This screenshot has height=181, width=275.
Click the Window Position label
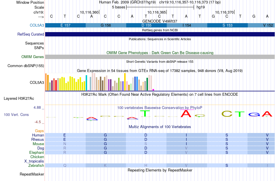click(30, 2)
